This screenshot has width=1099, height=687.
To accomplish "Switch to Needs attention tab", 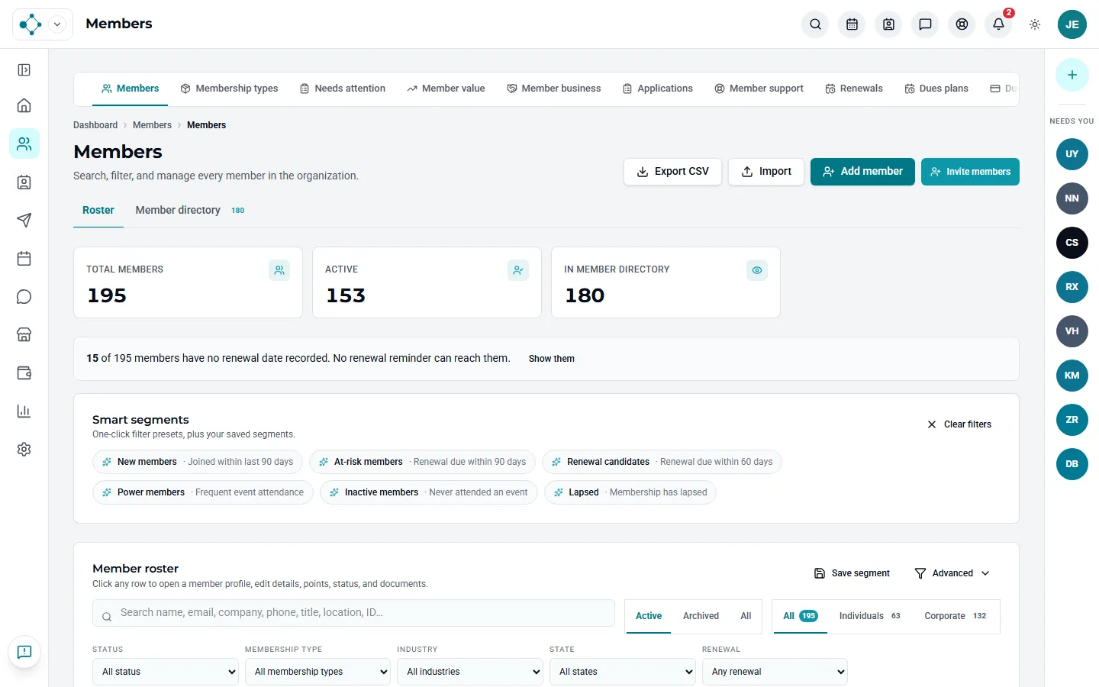I will [x=343, y=89].
